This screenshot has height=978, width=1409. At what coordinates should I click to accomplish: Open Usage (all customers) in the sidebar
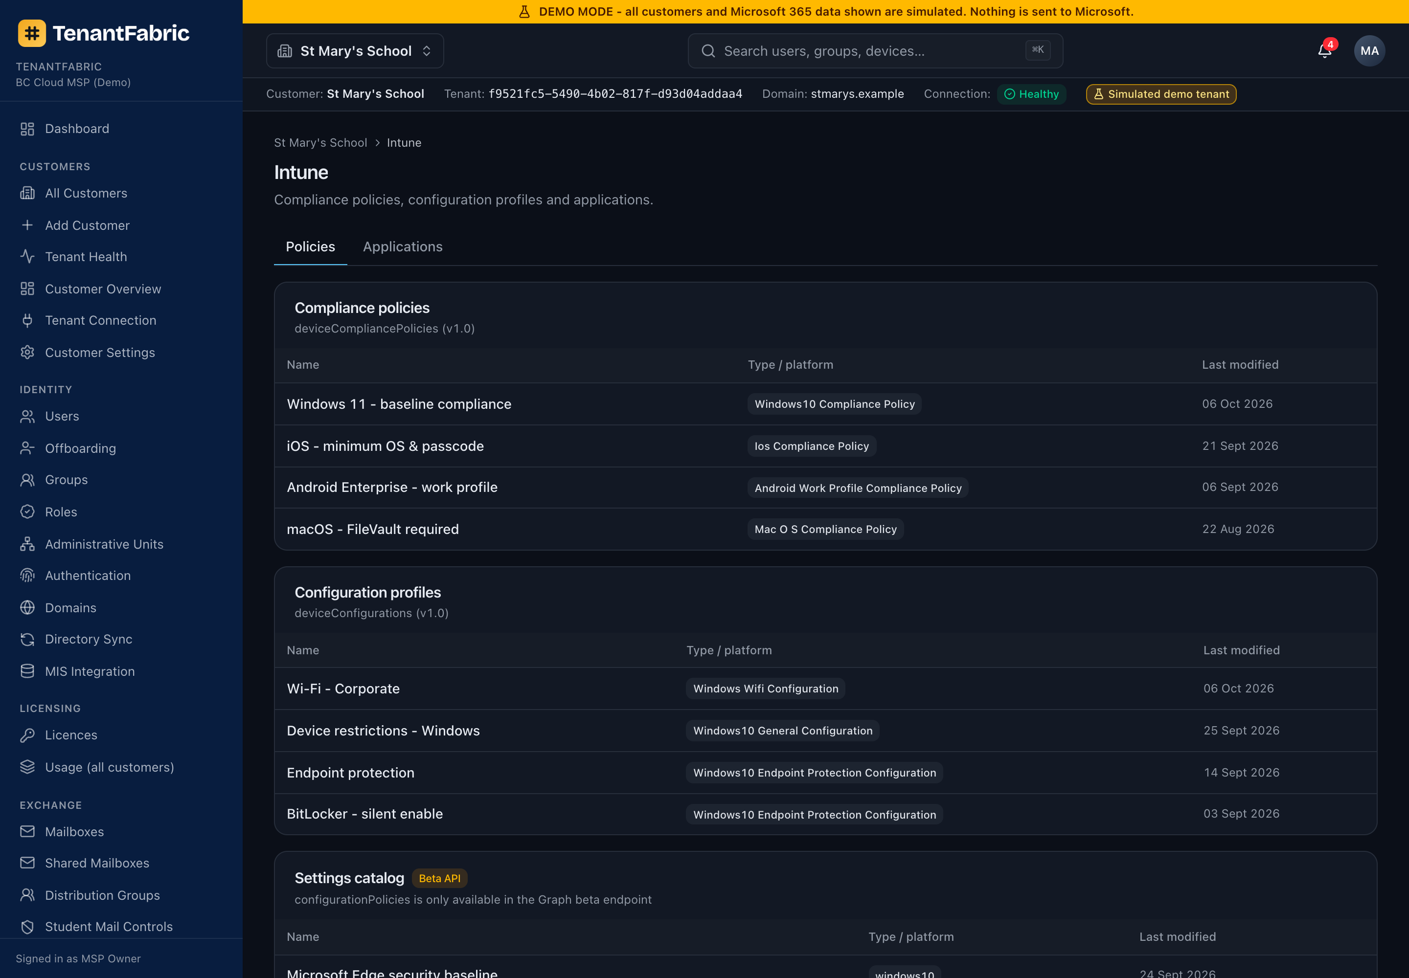(x=110, y=767)
